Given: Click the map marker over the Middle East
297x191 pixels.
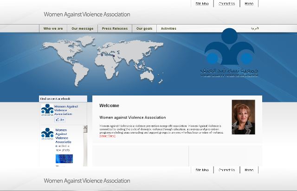Looking at the screenshot, I should (x=114, y=56).
